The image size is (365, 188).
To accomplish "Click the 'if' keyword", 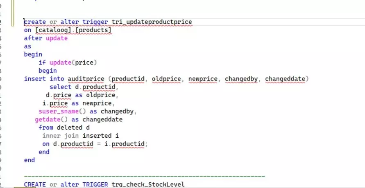I will 42,63.
